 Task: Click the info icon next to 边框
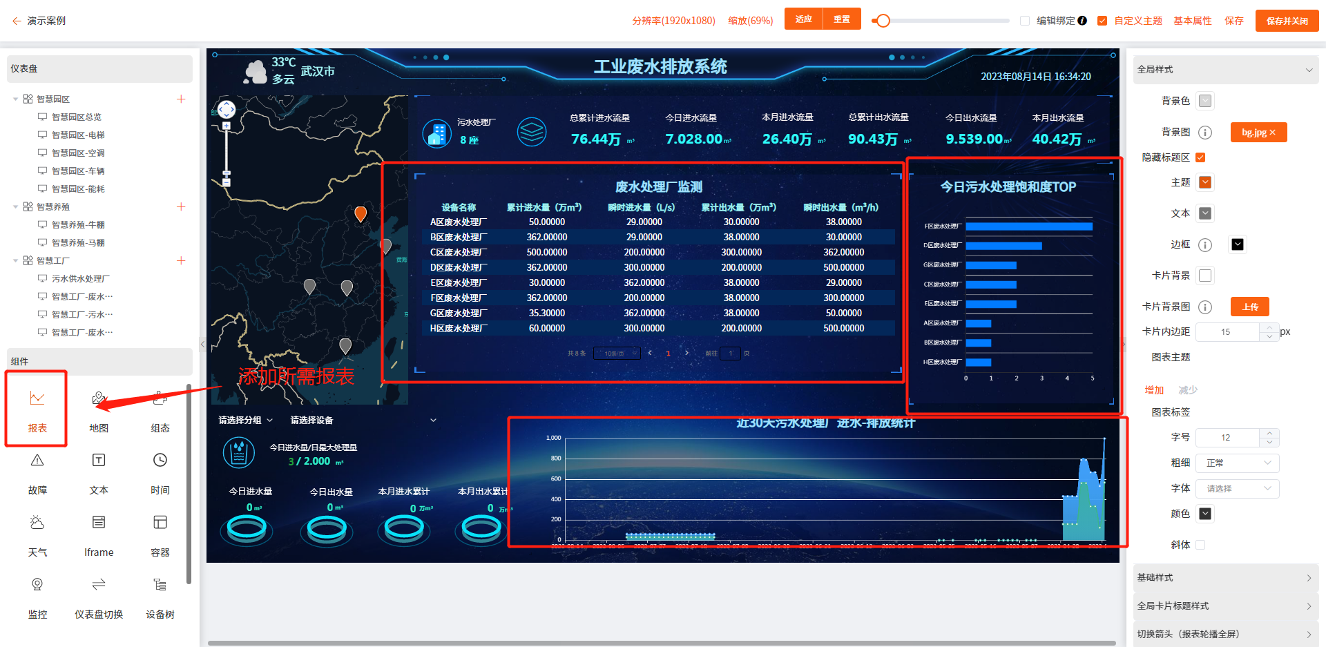1205,244
